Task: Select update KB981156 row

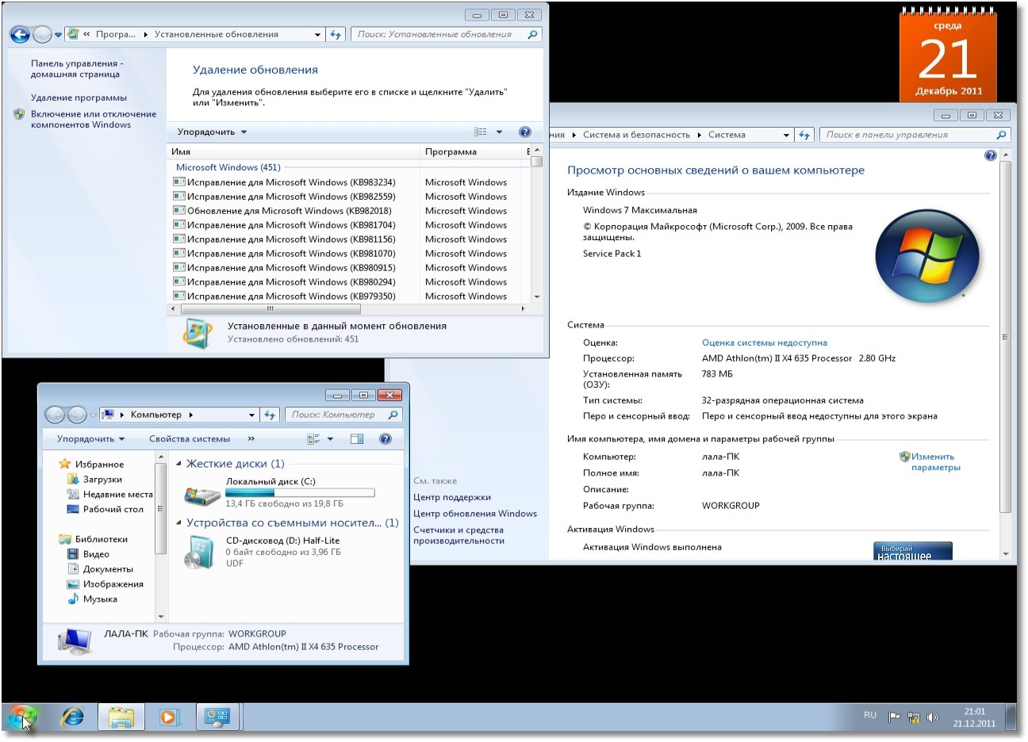Action: [x=349, y=239]
